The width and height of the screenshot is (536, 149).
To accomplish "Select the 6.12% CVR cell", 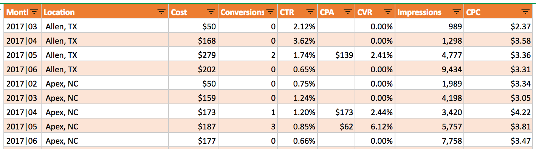I will click(x=375, y=126).
